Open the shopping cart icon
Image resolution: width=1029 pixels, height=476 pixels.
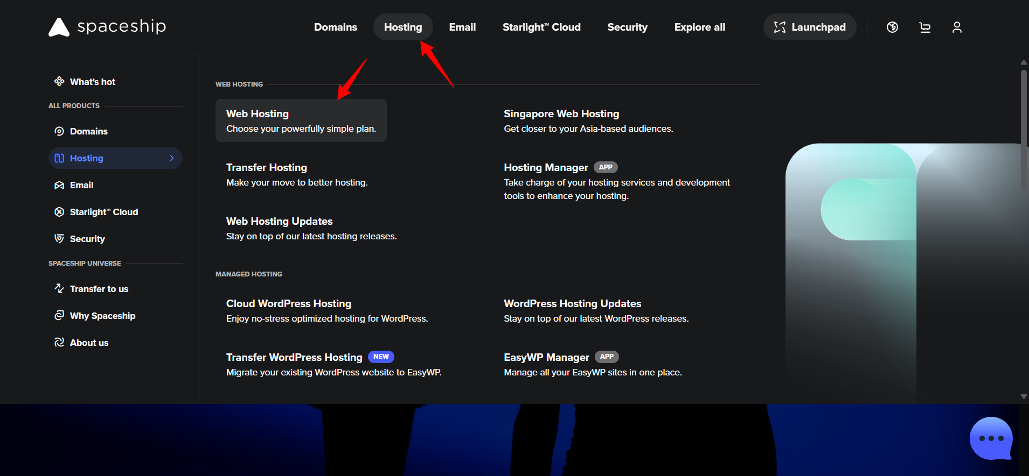[x=924, y=27]
